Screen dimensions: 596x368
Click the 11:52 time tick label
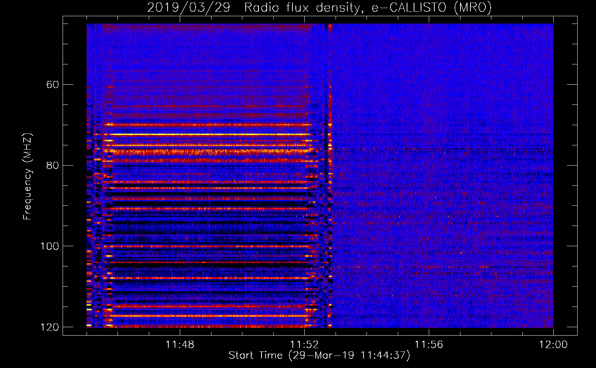point(304,345)
